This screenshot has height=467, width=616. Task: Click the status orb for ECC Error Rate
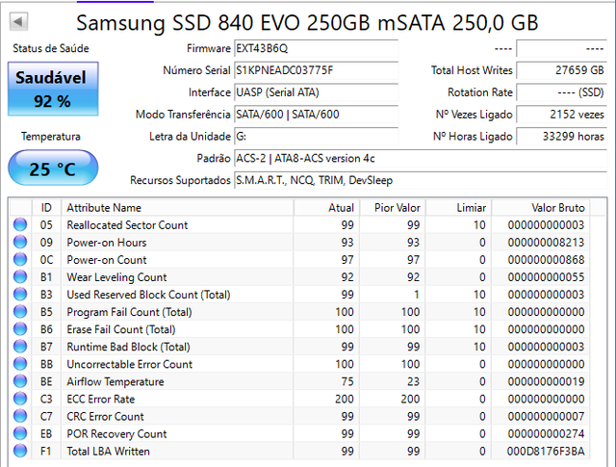tap(20, 399)
